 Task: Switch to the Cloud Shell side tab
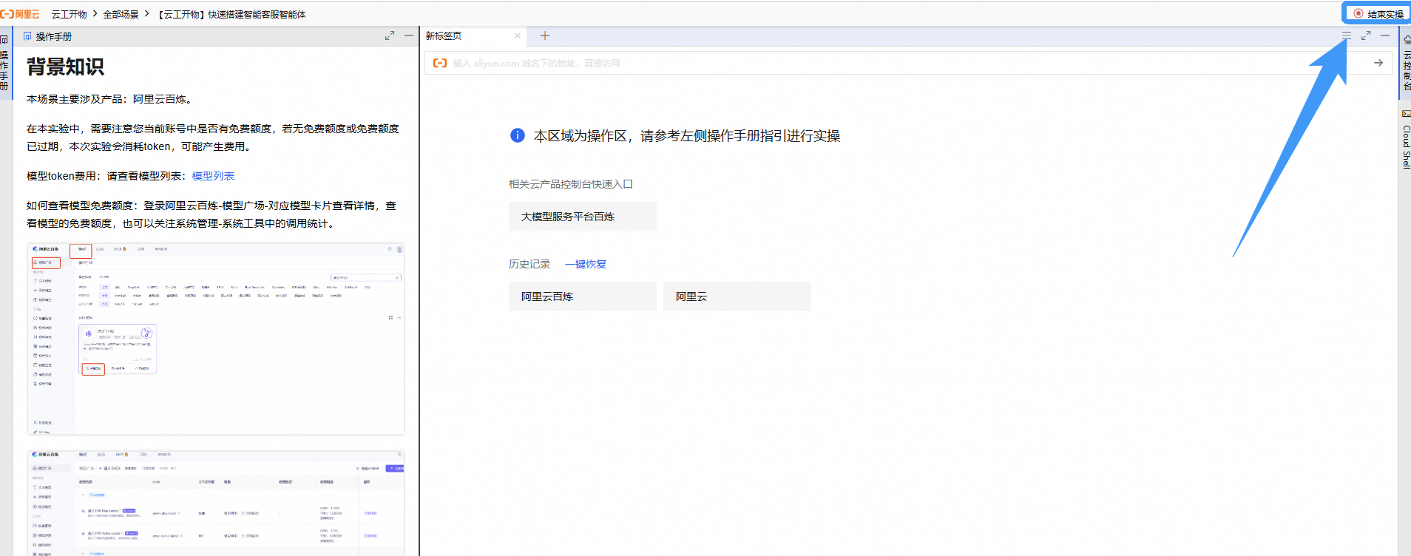click(1406, 139)
